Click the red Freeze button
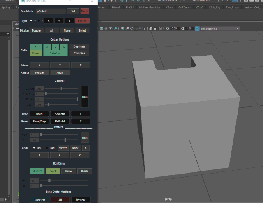This screenshot has width=263, height=203. click(83, 20)
